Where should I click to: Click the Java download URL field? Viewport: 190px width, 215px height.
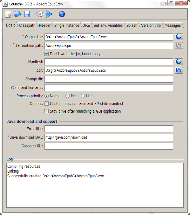[x=109, y=137]
